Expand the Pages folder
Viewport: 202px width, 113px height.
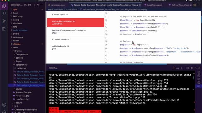tap(19, 62)
